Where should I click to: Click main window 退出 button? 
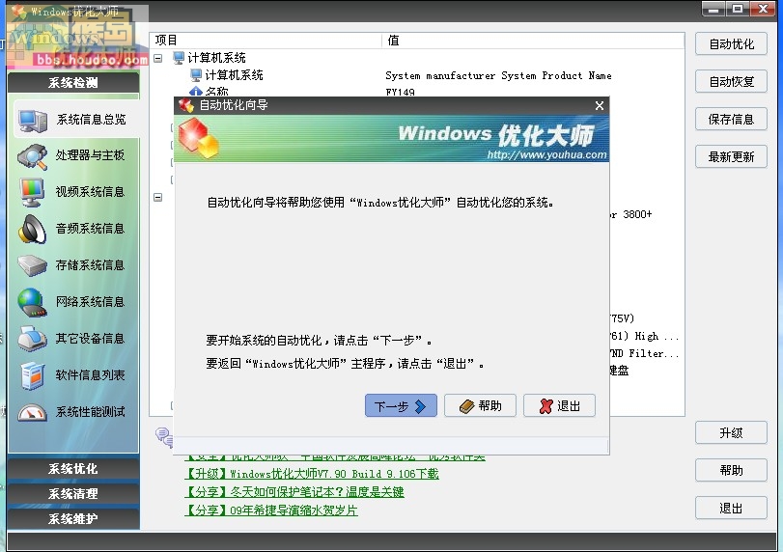(731, 508)
